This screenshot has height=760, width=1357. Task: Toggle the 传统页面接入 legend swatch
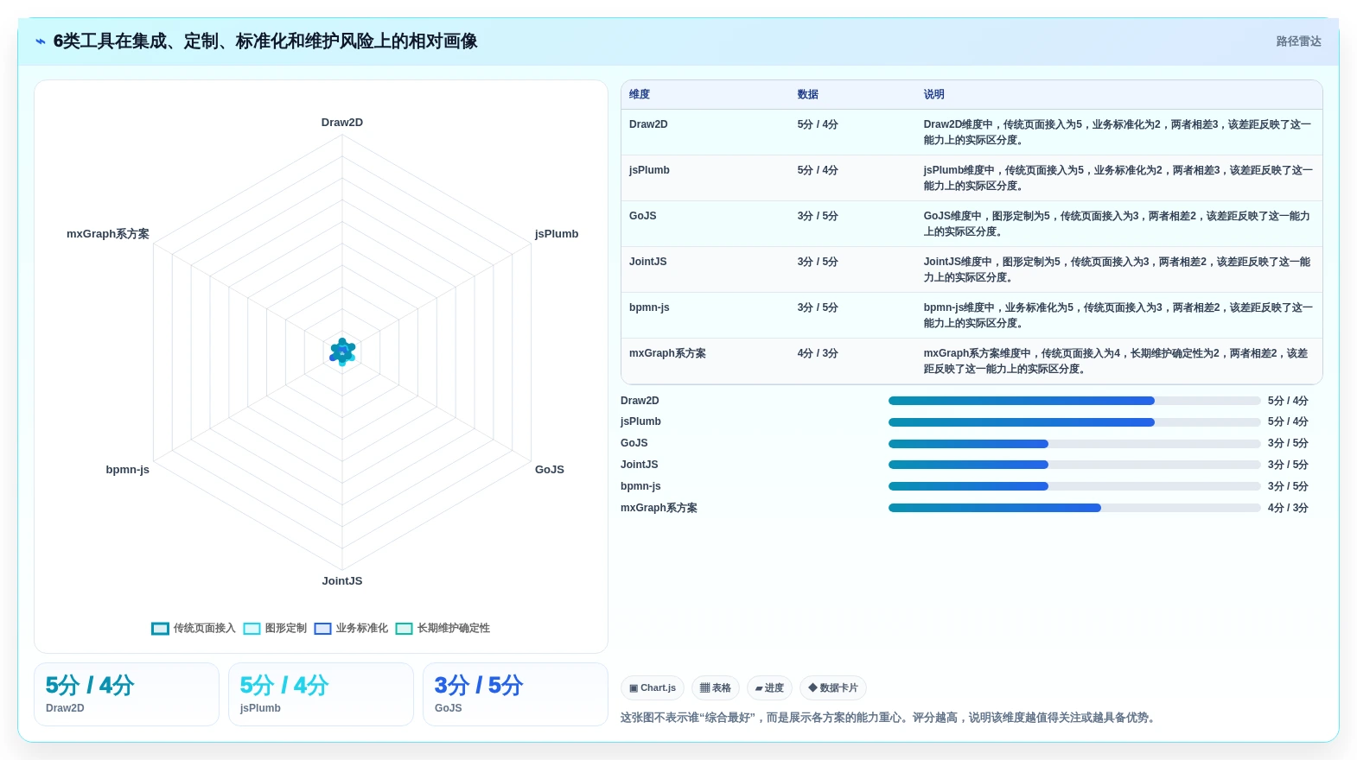[x=160, y=629]
